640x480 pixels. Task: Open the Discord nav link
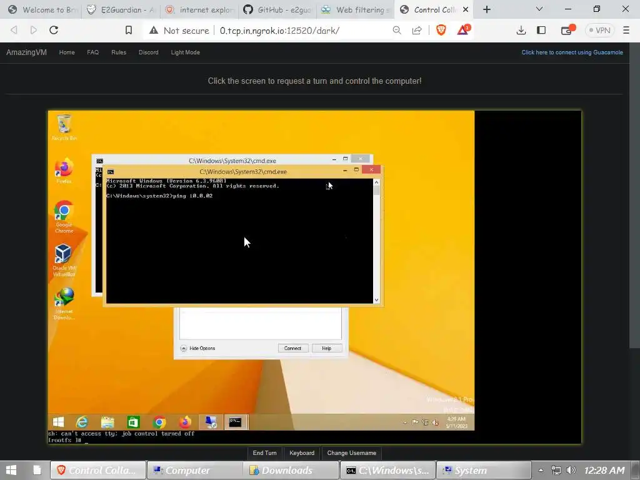[x=149, y=52]
